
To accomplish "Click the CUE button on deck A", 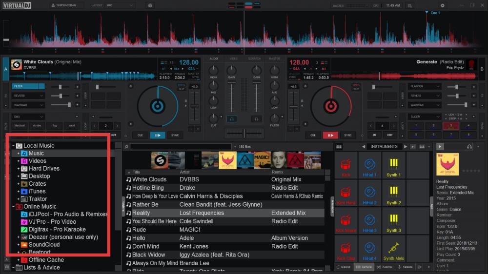I will pyautogui.click(x=140, y=135).
